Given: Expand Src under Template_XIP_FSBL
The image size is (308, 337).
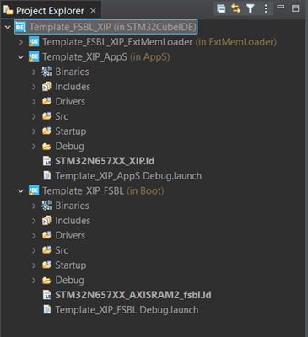Looking at the screenshot, I should [34, 250].
